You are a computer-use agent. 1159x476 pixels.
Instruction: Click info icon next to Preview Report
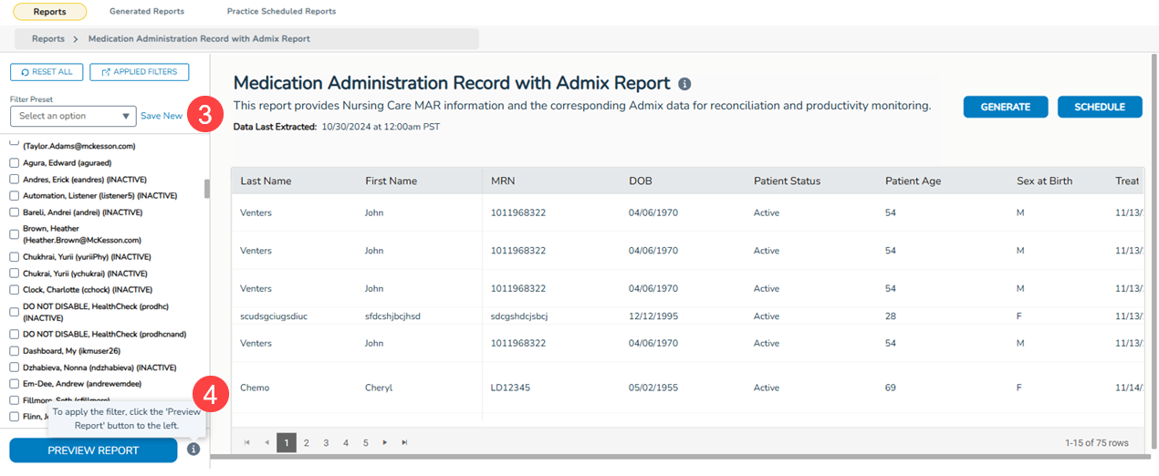tap(193, 450)
